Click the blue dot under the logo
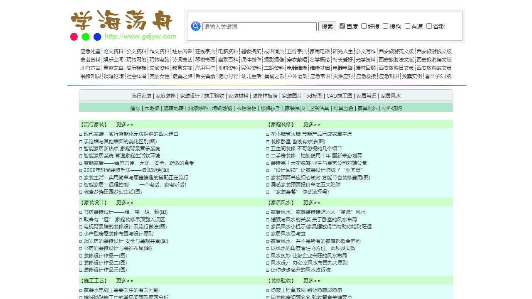 pos(97,37)
